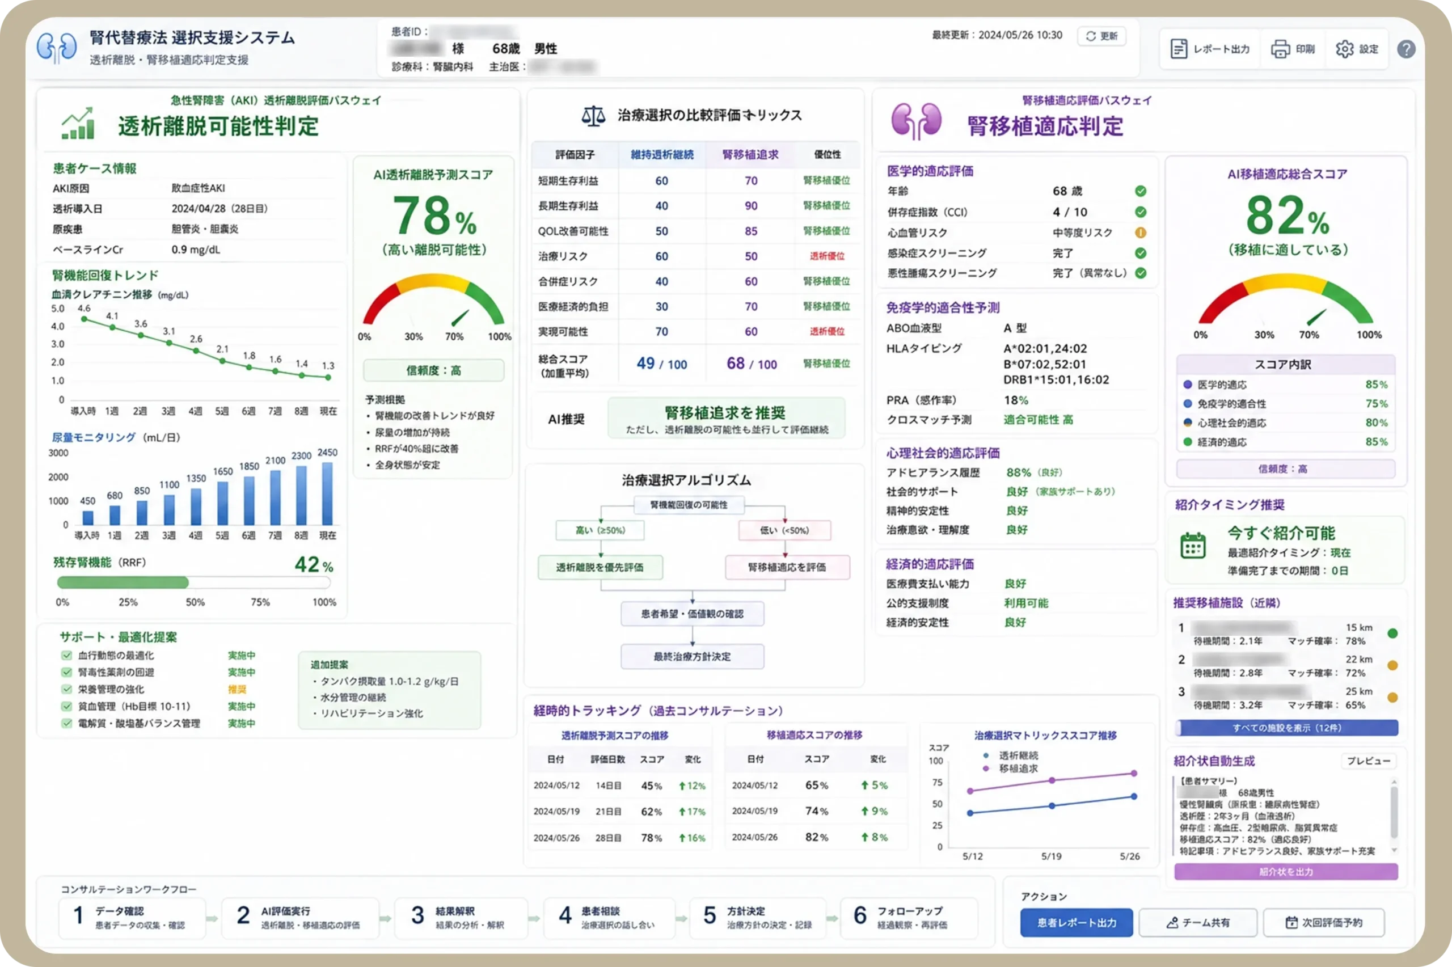Click 患者希望・価値観の確認 flowchart node
Image resolution: width=1452 pixels, height=967 pixels.
(692, 614)
